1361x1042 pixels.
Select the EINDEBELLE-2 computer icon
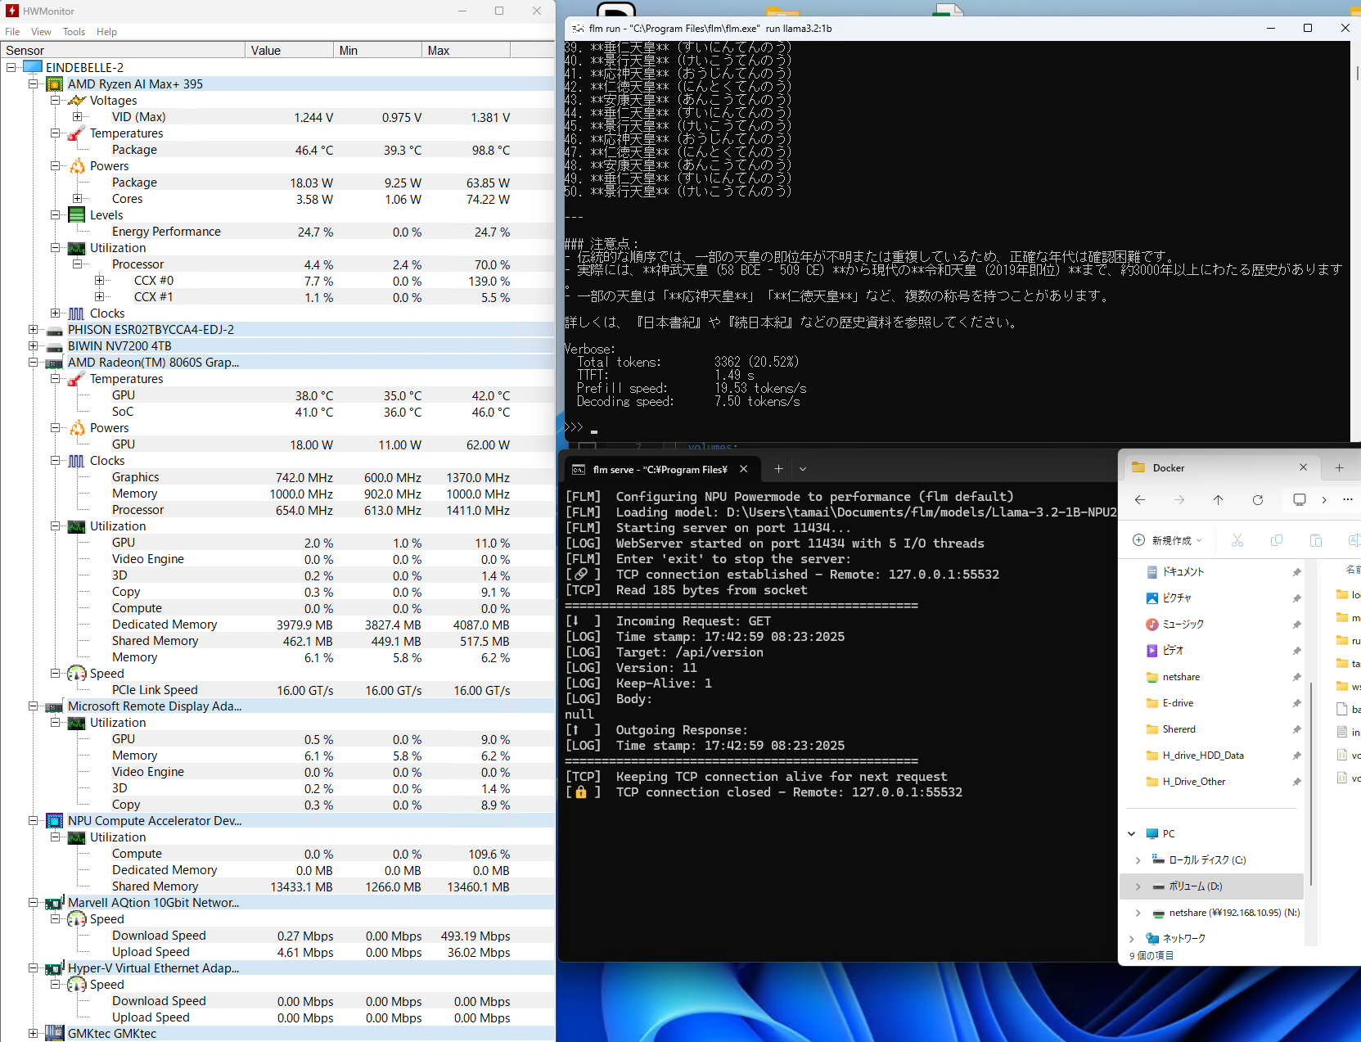(33, 67)
